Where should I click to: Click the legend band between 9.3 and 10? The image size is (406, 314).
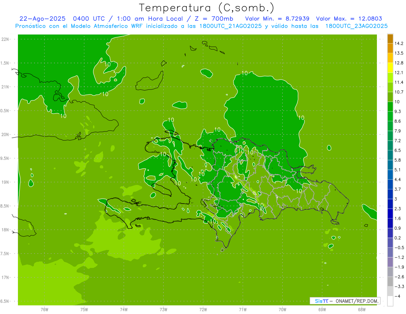click(x=390, y=107)
